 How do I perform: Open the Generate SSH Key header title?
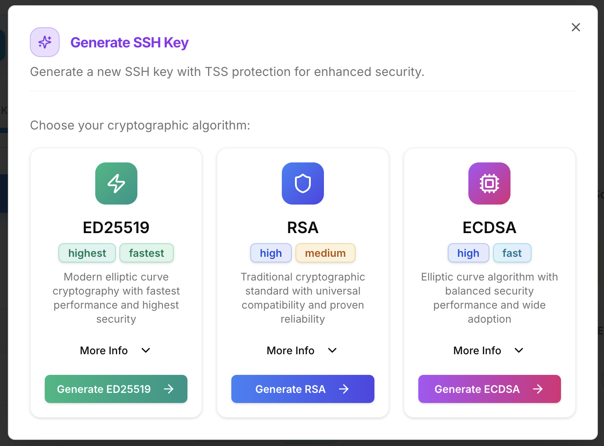(129, 42)
